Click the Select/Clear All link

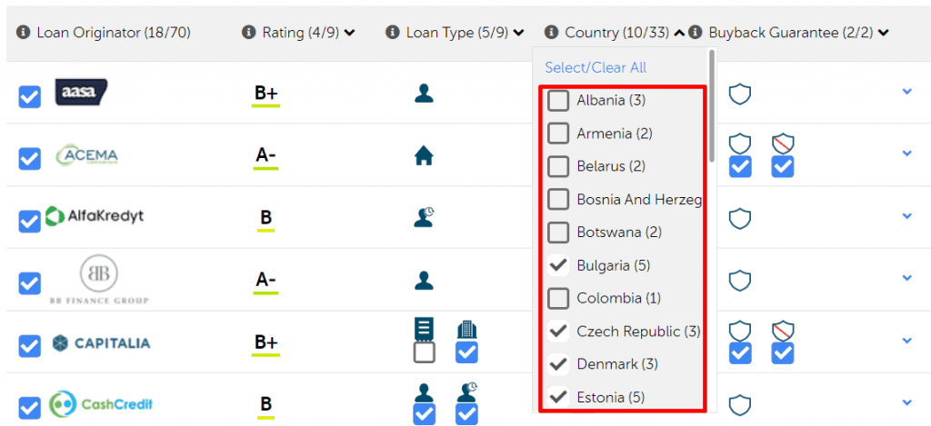tap(596, 68)
